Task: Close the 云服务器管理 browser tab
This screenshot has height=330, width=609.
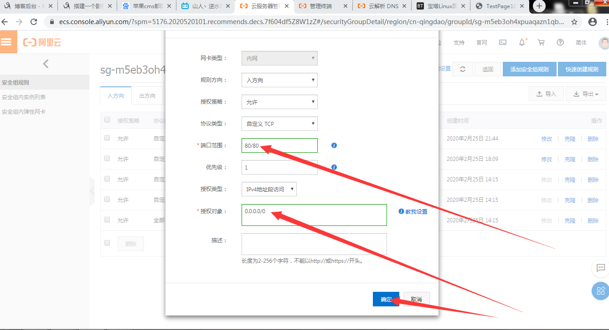Action: (286, 6)
